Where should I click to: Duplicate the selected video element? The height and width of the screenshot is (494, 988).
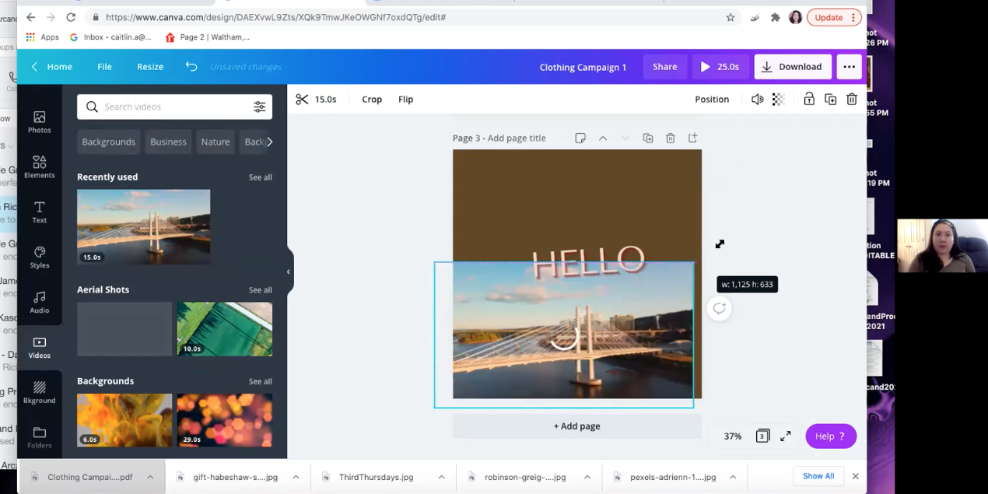830,99
